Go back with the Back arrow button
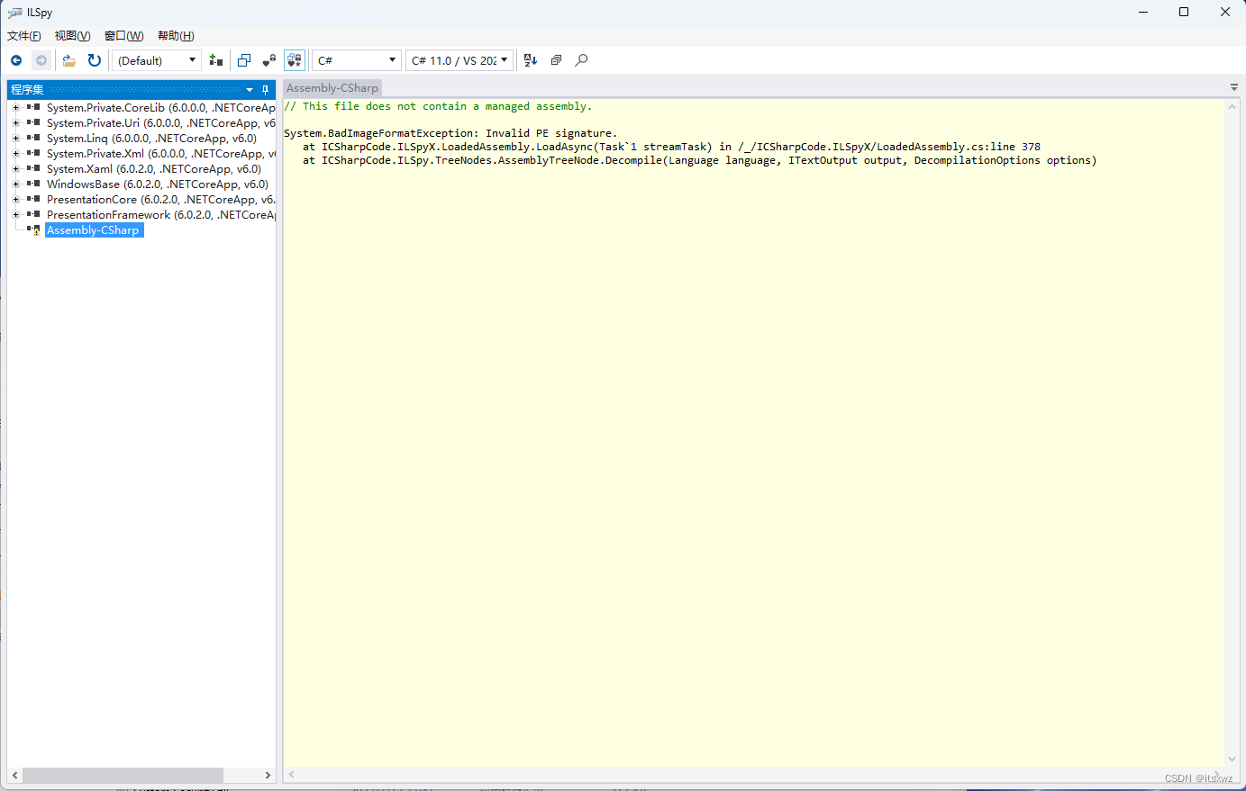Image resolution: width=1246 pixels, height=791 pixels. pyautogui.click(x=16, y=60)
